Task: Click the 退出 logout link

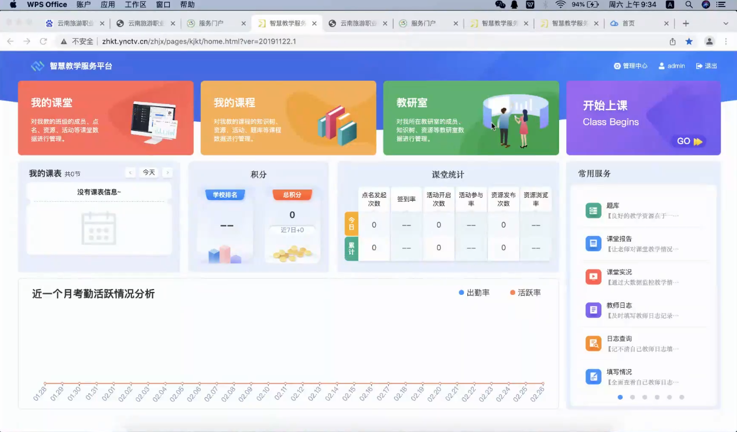Action: click(x=707, y=66)
